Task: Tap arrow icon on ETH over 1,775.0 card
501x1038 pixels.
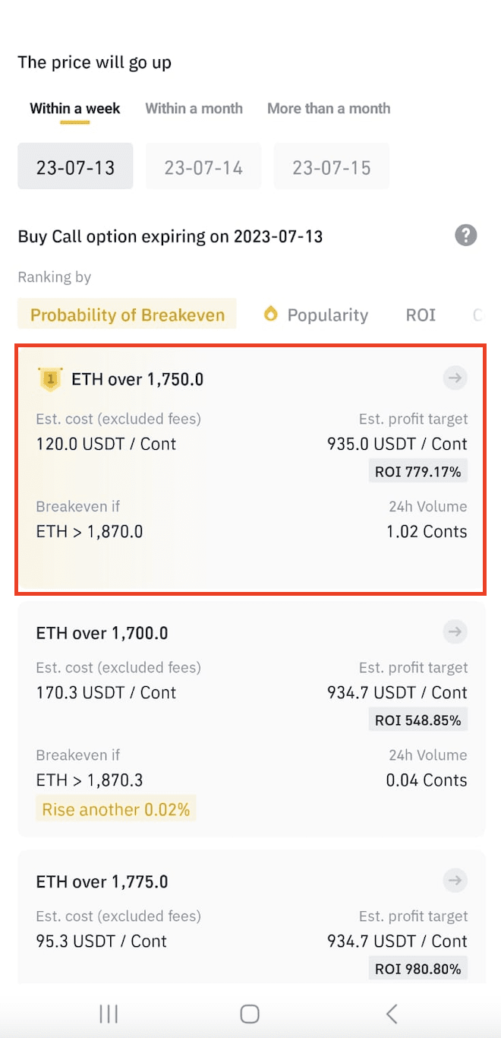Action: pyautogui.click(x=455, y=881)
